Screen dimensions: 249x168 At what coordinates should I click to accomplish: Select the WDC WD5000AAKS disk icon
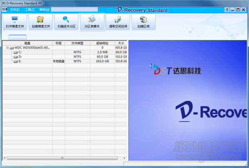12,48
